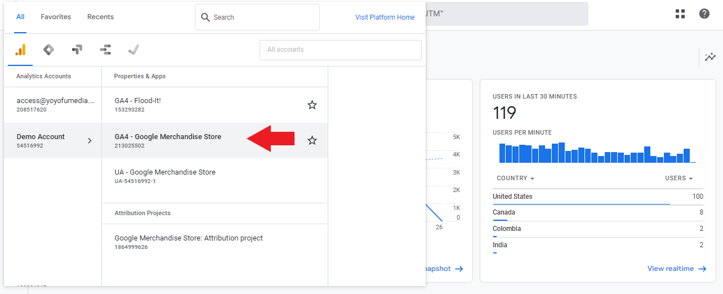Click the magnifier icon in search box
723x294 pixels.
tap(206, 17)
